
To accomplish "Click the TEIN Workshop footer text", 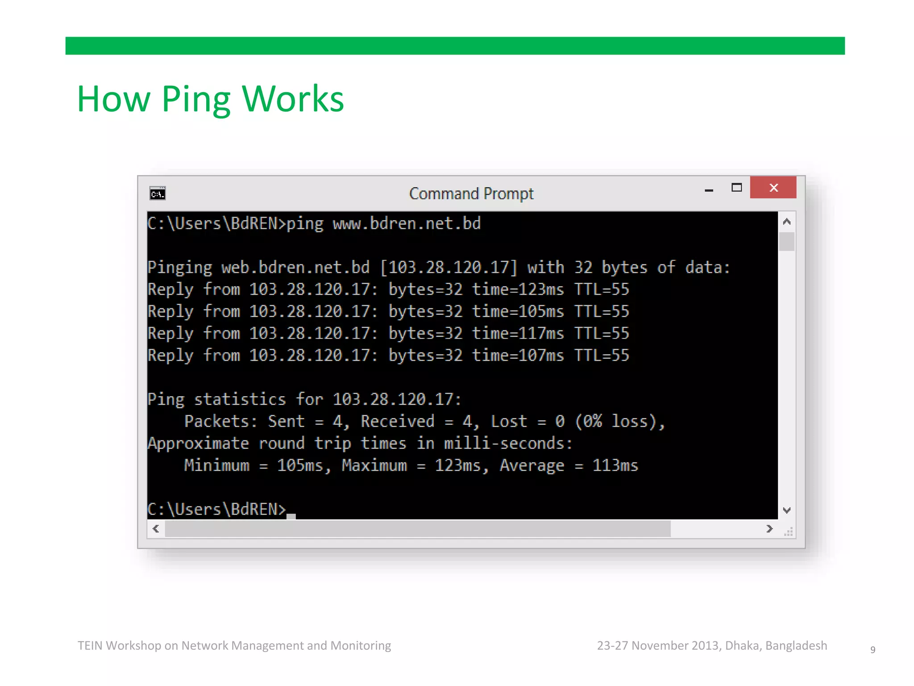I will click(x=234, y=645).
